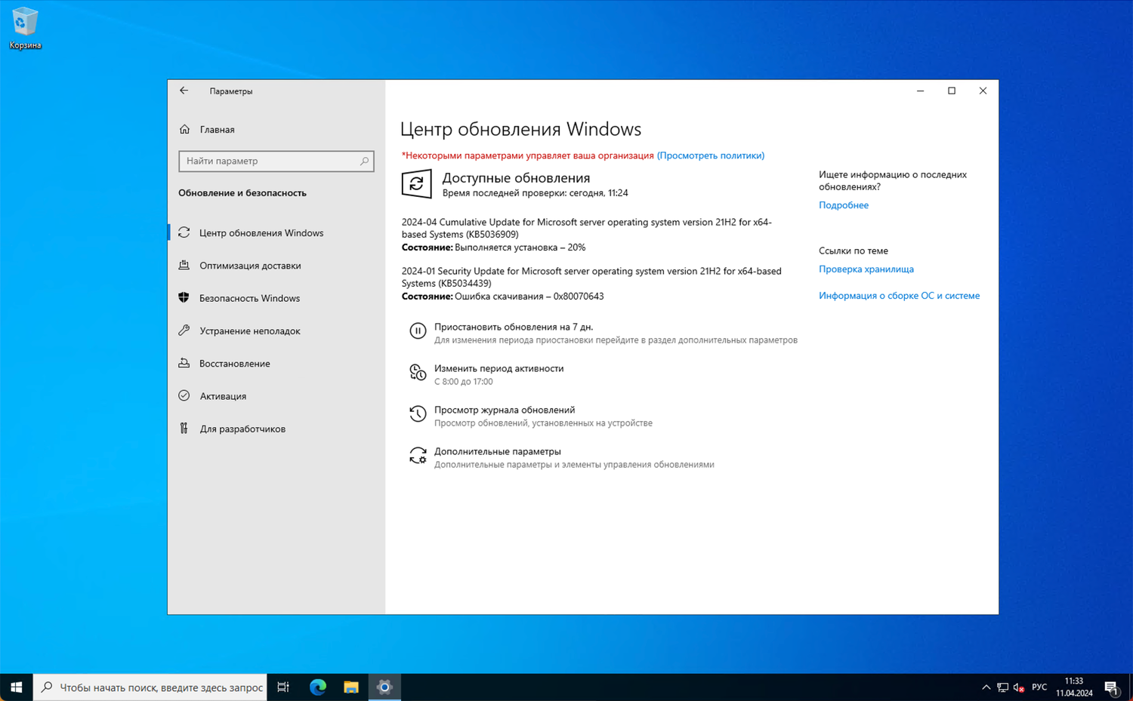Close the Параметры window
This screenshot has height=701, width=1133.
coord(983,91)
